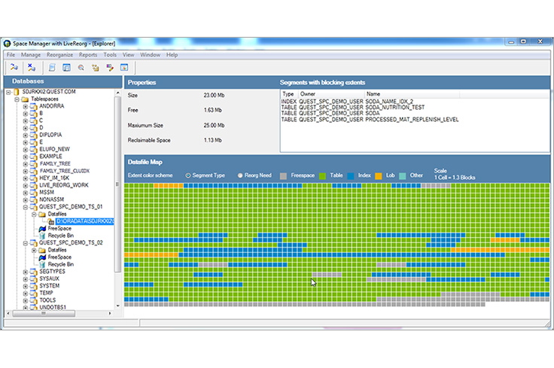Open the Manage menu
The width and height of the screenshot is (554, 368).
(31, 55)
